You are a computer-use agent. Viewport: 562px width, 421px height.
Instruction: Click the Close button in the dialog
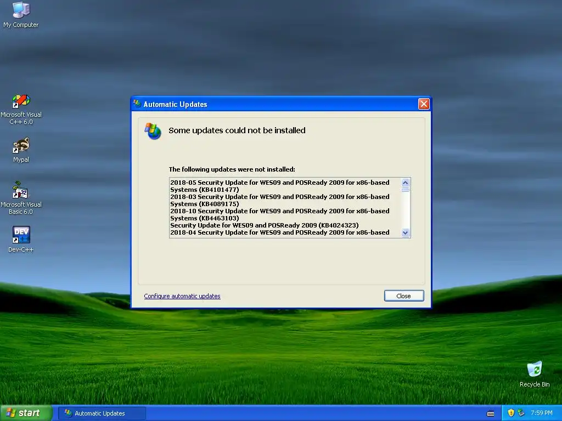[x=403, y=295]
